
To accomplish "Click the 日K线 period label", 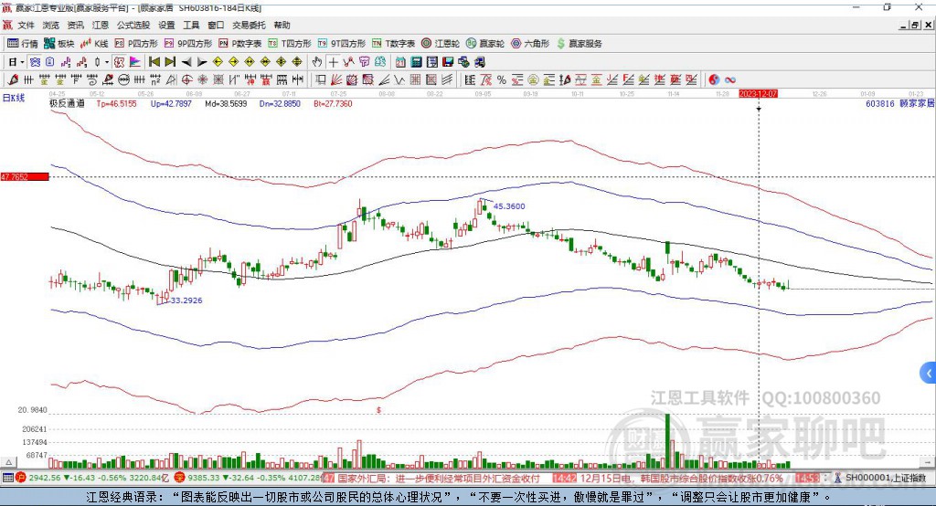I will [x=14, y=98].
